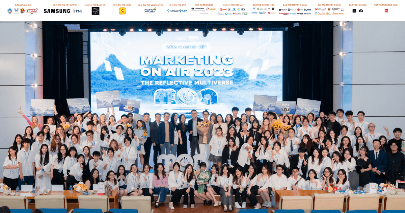Click the John Hunt partner logo
This screenshot has height=213, width=405.
338,14
